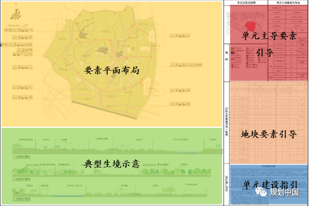Click the dark red unit on location map
This screenshot has height=206, width=309.
coord(250,26)
